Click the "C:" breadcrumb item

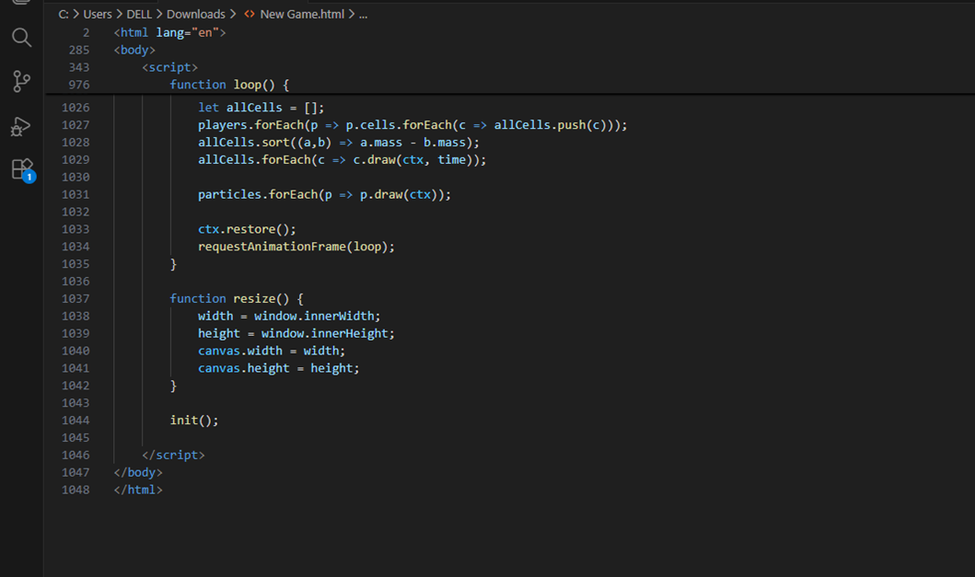pos(64,14)
